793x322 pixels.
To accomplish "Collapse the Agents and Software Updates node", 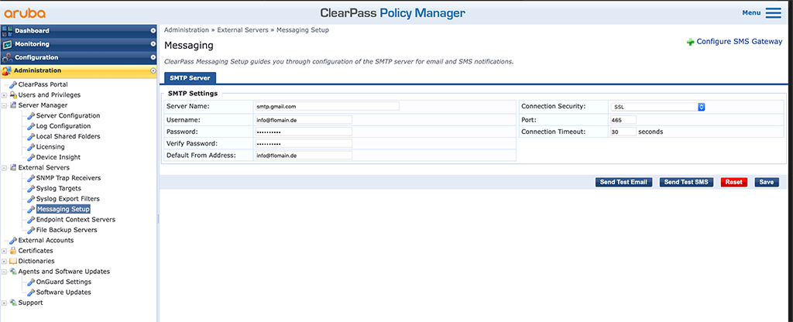I will tap(4, 272).
